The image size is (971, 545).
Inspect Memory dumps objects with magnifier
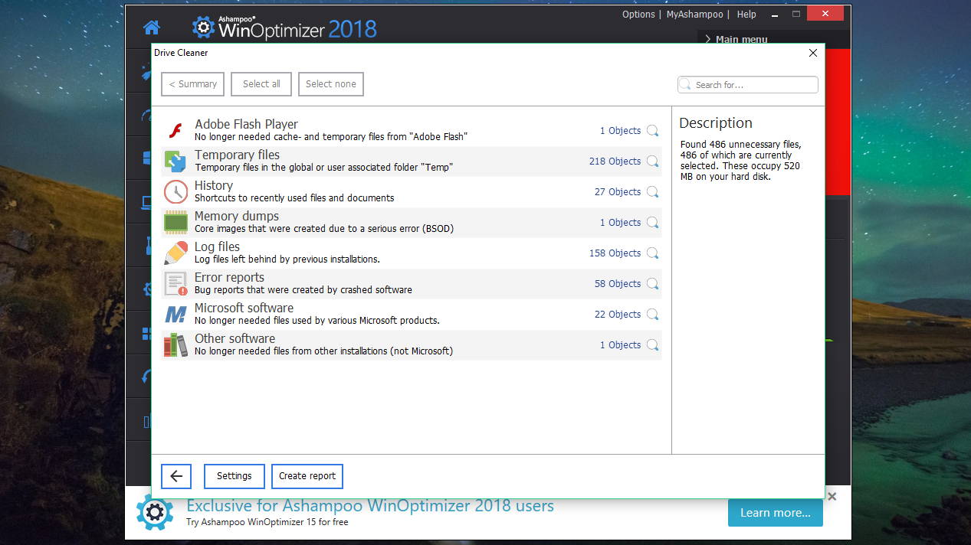click(x=652, y=223)
